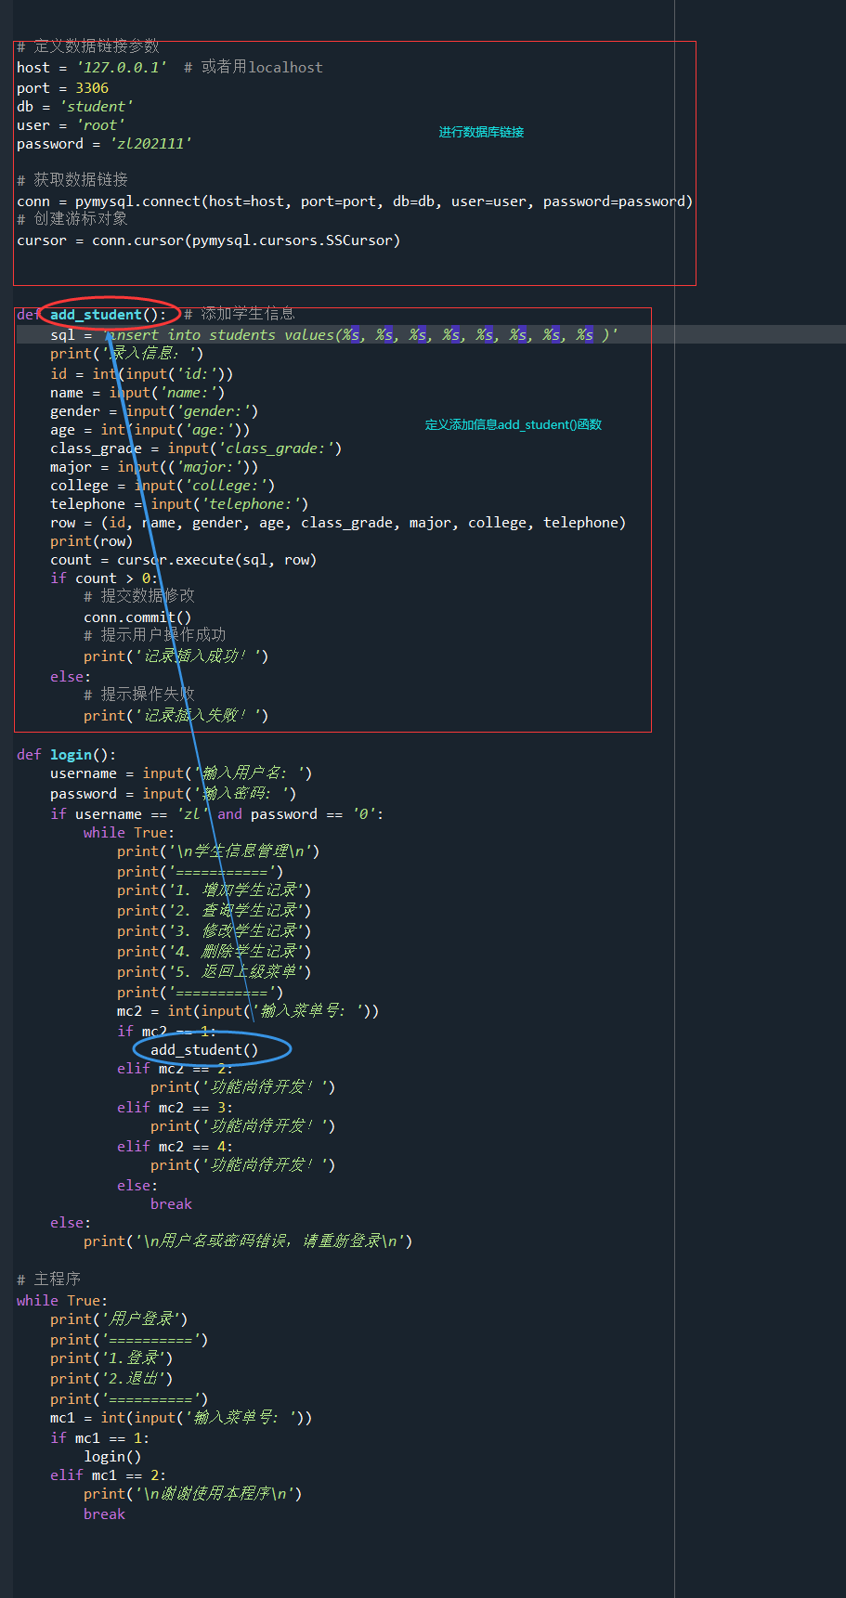Click the 'def add_student():' definition
The height and width of the screenshot is (1598, 846).
(x=92, y=315)
